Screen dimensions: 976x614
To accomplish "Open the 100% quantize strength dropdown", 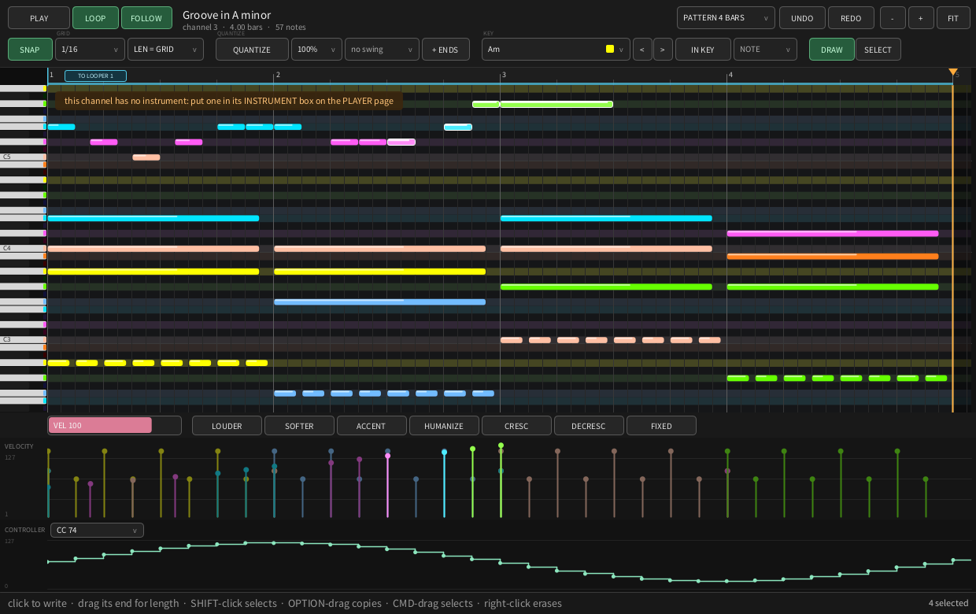I will (316, 50).
